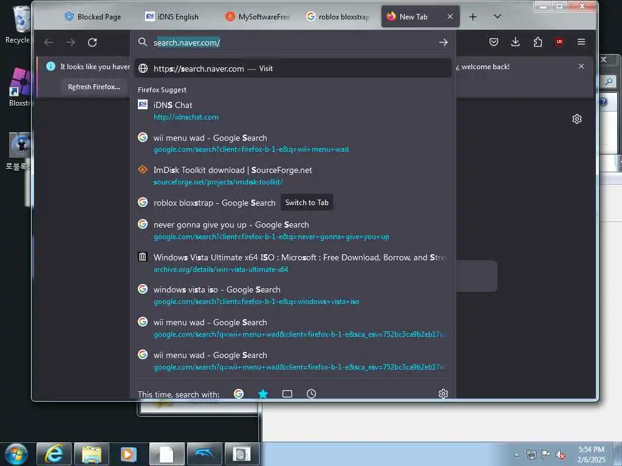Screen dimensions: 622x466
Task: Switch to the roblox bloxstrap tab
Action: [x=338, y=16]
